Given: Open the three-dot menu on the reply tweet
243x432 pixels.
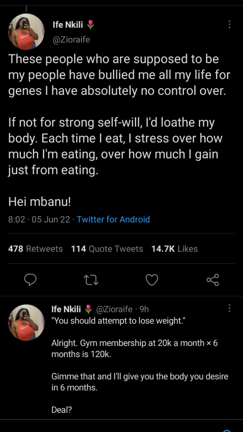Looking at the screenshot, I should click(x=229, y=308).
